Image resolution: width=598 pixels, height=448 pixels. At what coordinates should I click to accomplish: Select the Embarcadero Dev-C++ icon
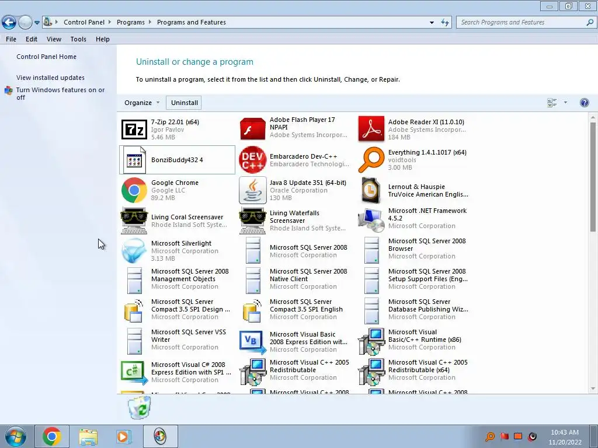pos(252,160)
